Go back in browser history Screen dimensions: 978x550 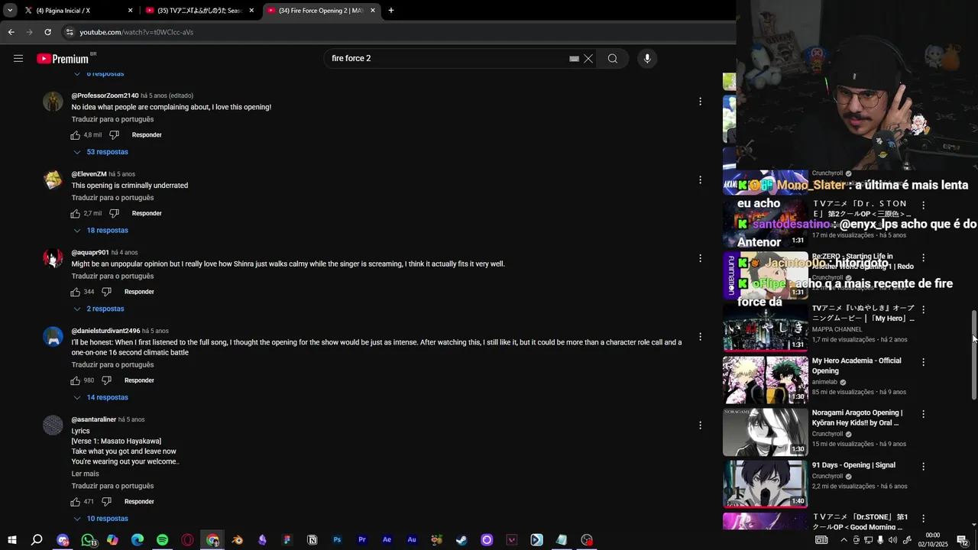[x=11, y=32]
